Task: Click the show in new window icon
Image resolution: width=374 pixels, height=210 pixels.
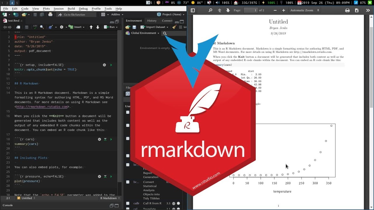Action: 18,27
